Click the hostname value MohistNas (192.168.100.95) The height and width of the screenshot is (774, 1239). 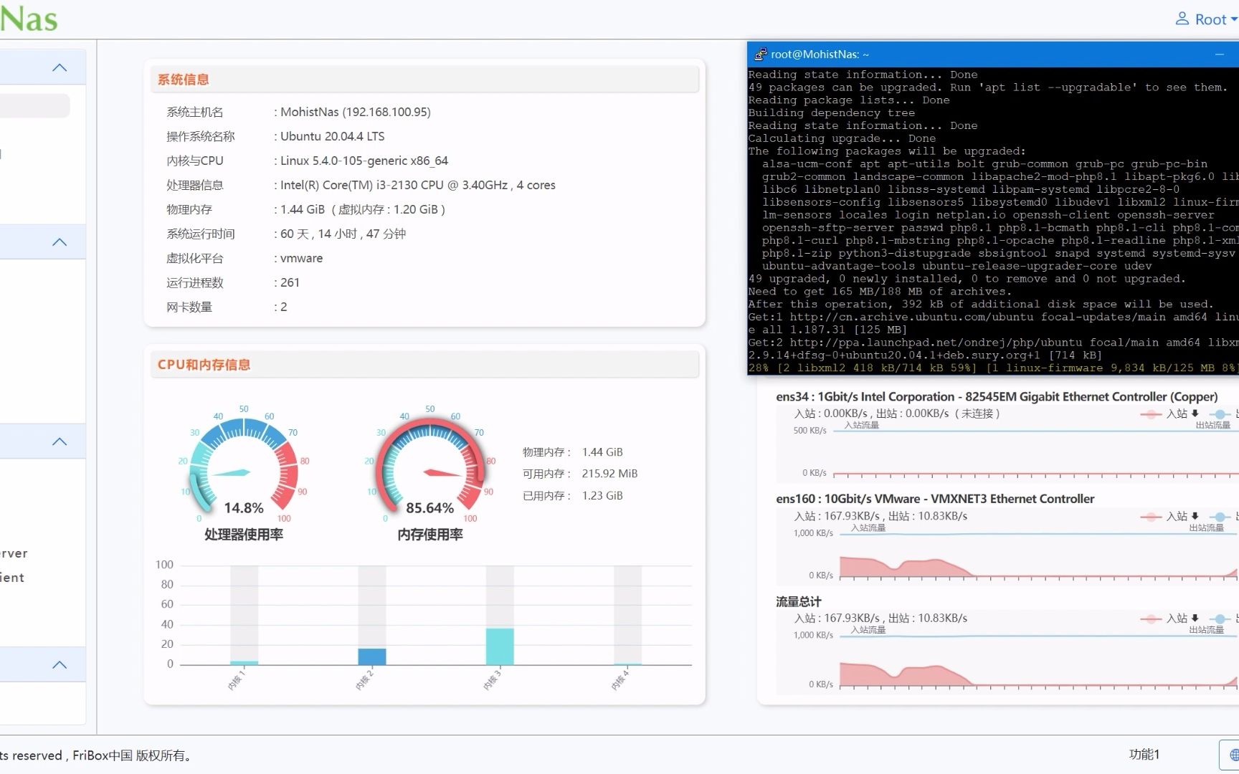click(356, 112)
